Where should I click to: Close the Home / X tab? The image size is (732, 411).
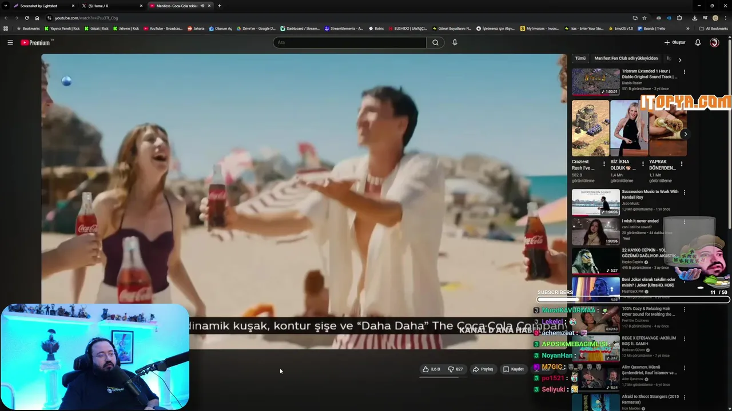(x=141, y=6)
